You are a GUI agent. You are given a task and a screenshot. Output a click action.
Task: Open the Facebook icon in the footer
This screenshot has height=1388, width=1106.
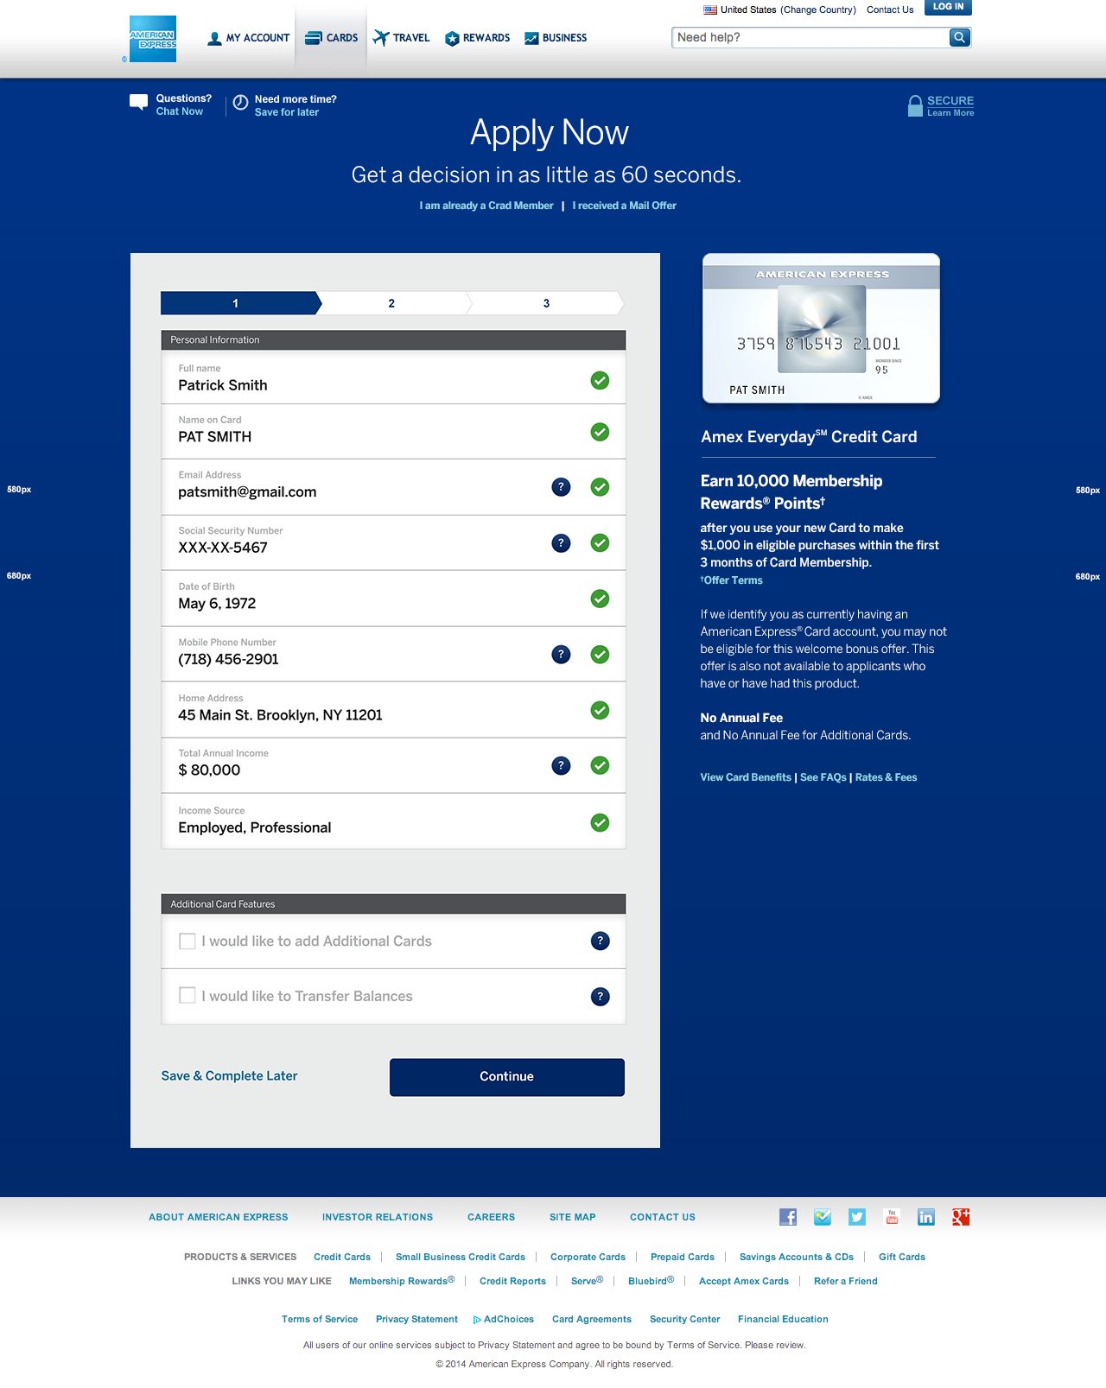[x=788, y=1217]
